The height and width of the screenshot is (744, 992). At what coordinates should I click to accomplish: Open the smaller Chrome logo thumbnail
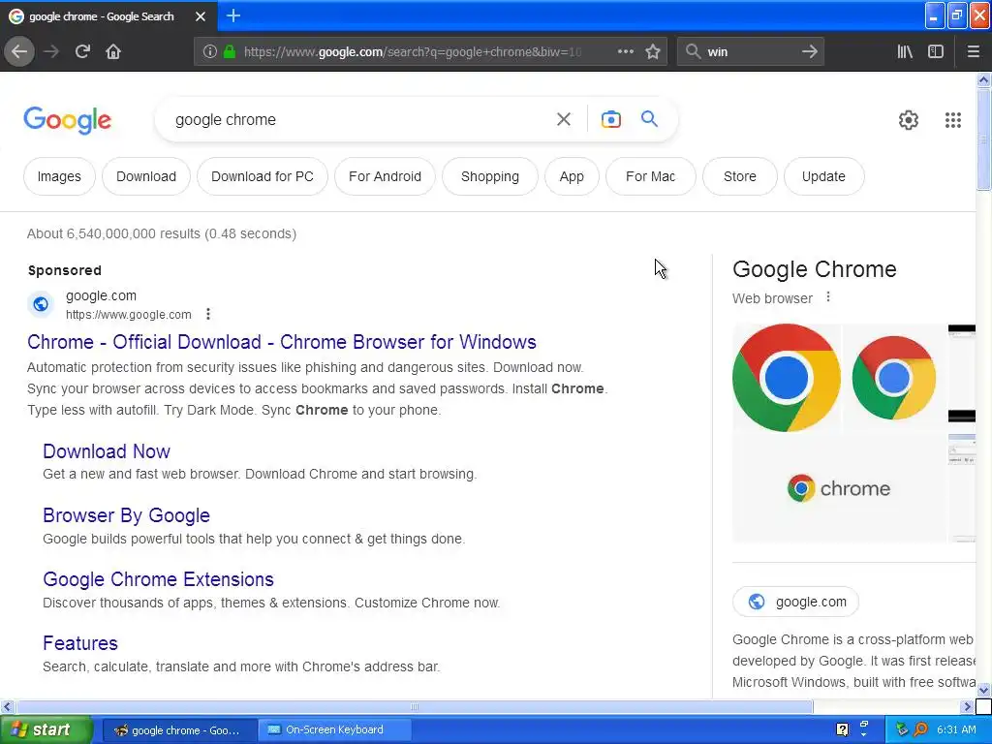point(894,378)
